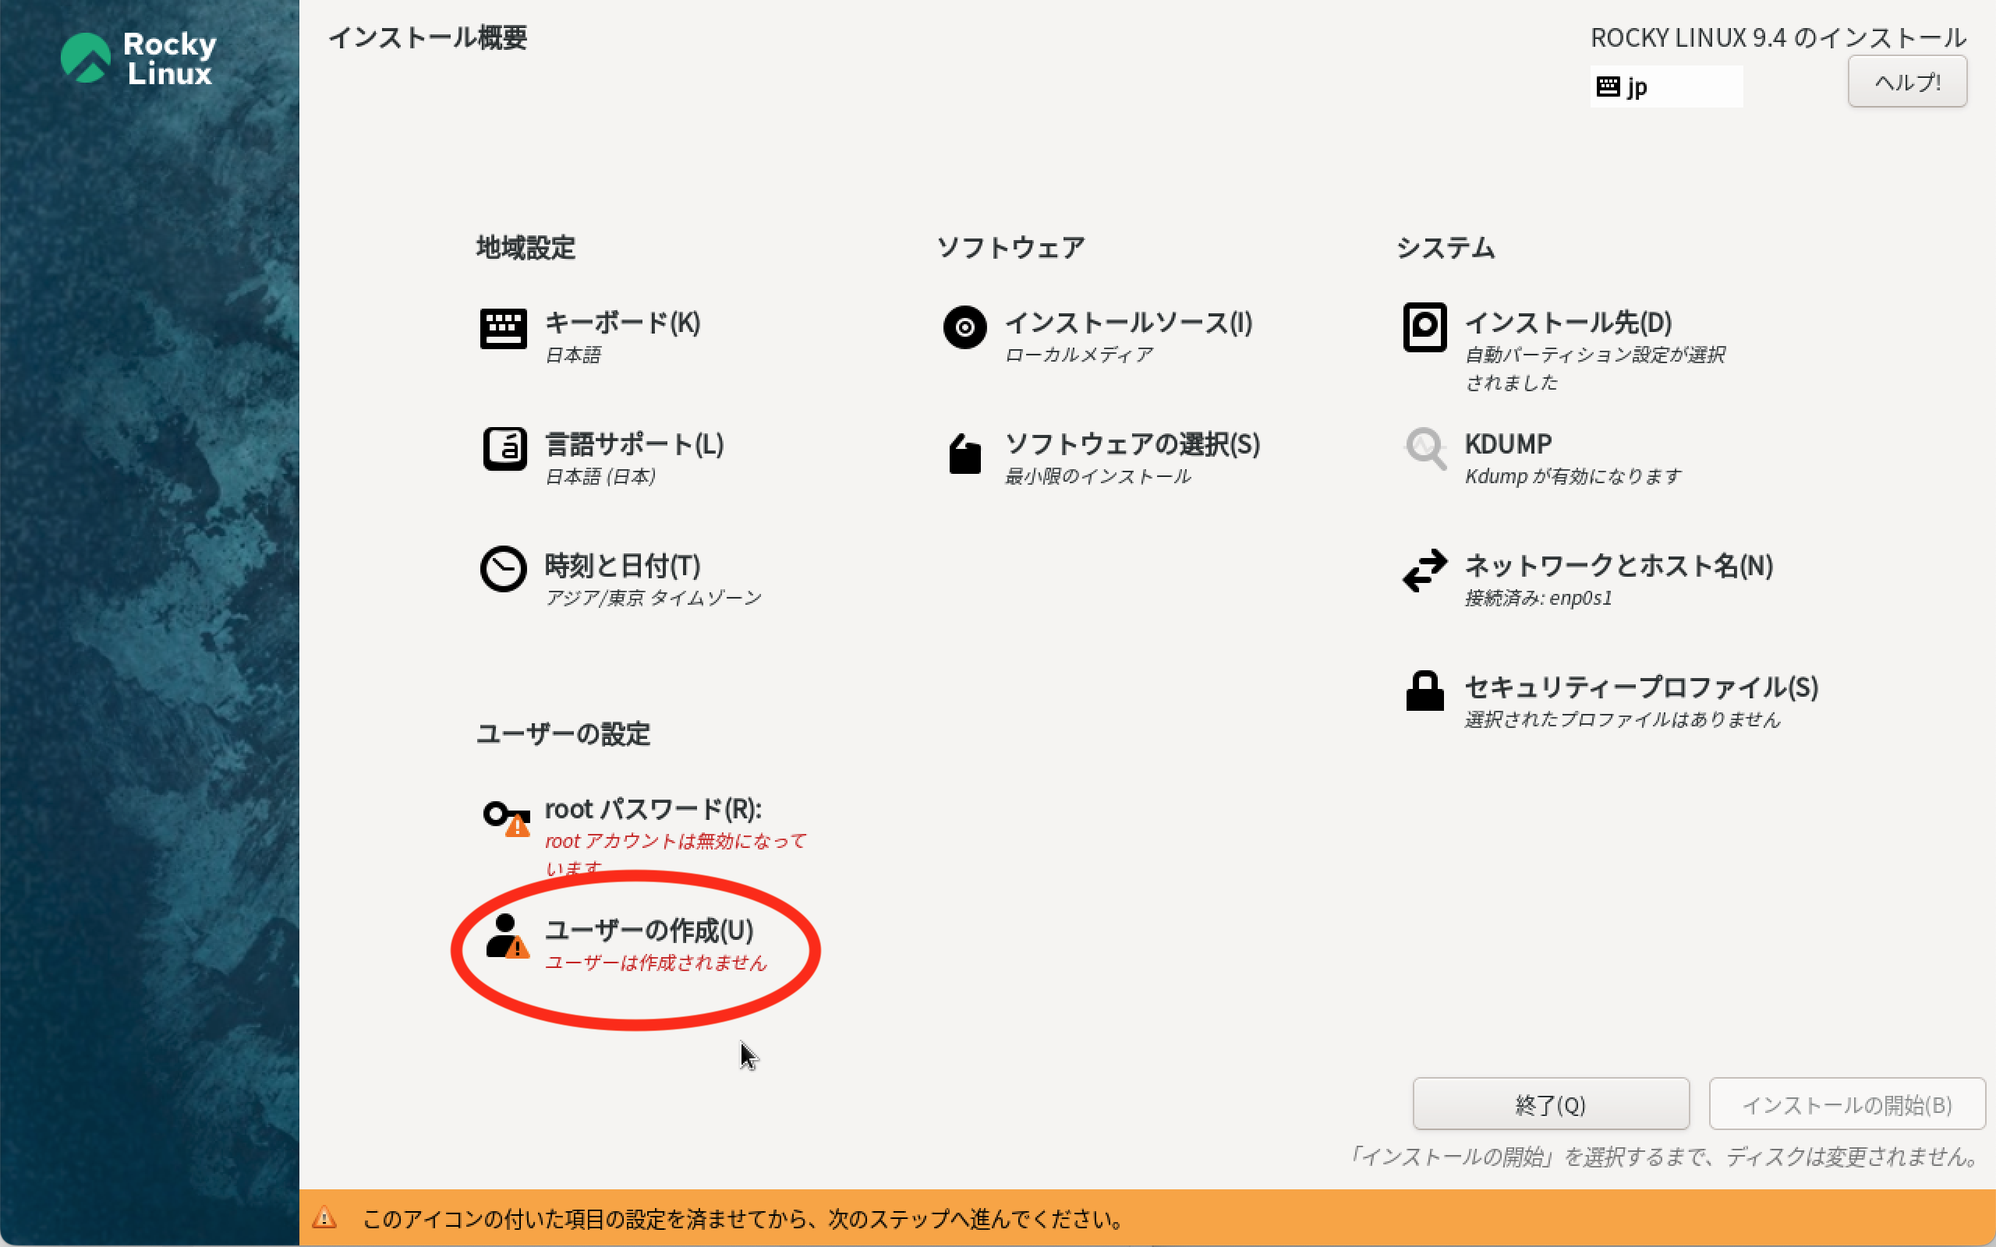1996x1247 pixels.
Task: Open セキュリティープロファイル(S) settings
Action: click(x=1641, y=687)
